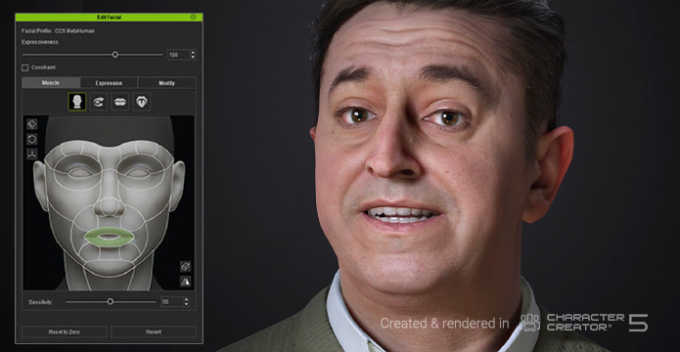This screenshot has width=680, height=352.
Task: Select the eye muscle region icon
Action: coord(99,102)
